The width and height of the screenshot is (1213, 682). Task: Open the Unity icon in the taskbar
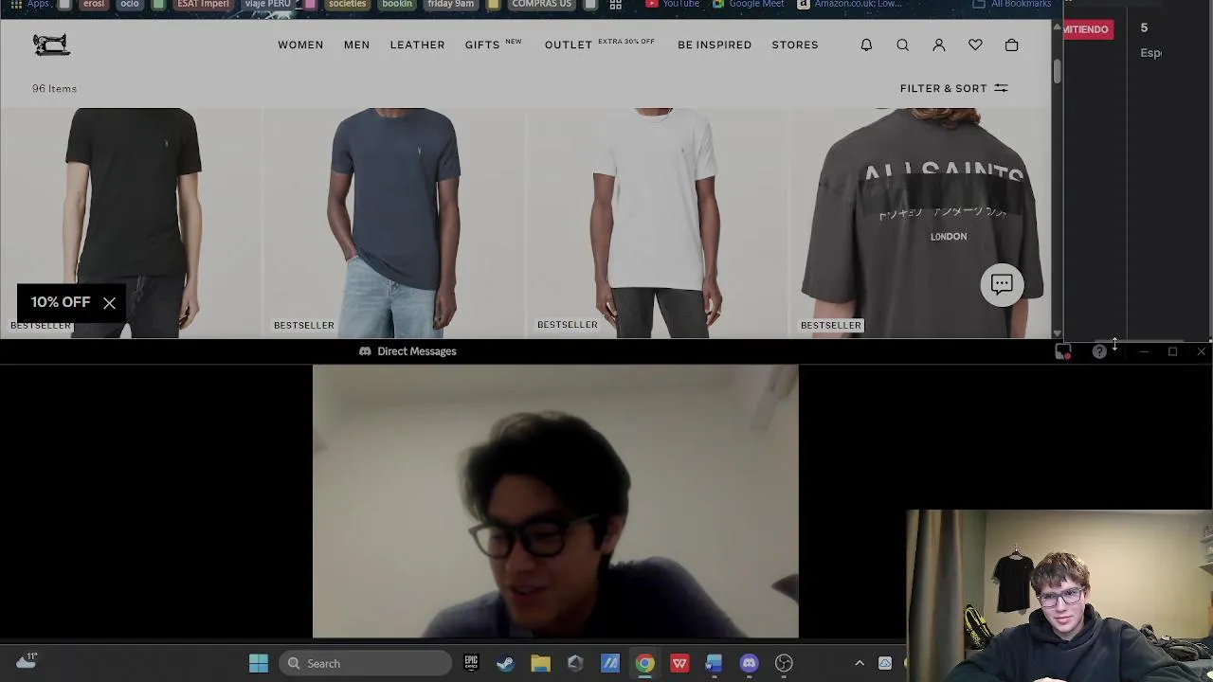pos(575,663)
